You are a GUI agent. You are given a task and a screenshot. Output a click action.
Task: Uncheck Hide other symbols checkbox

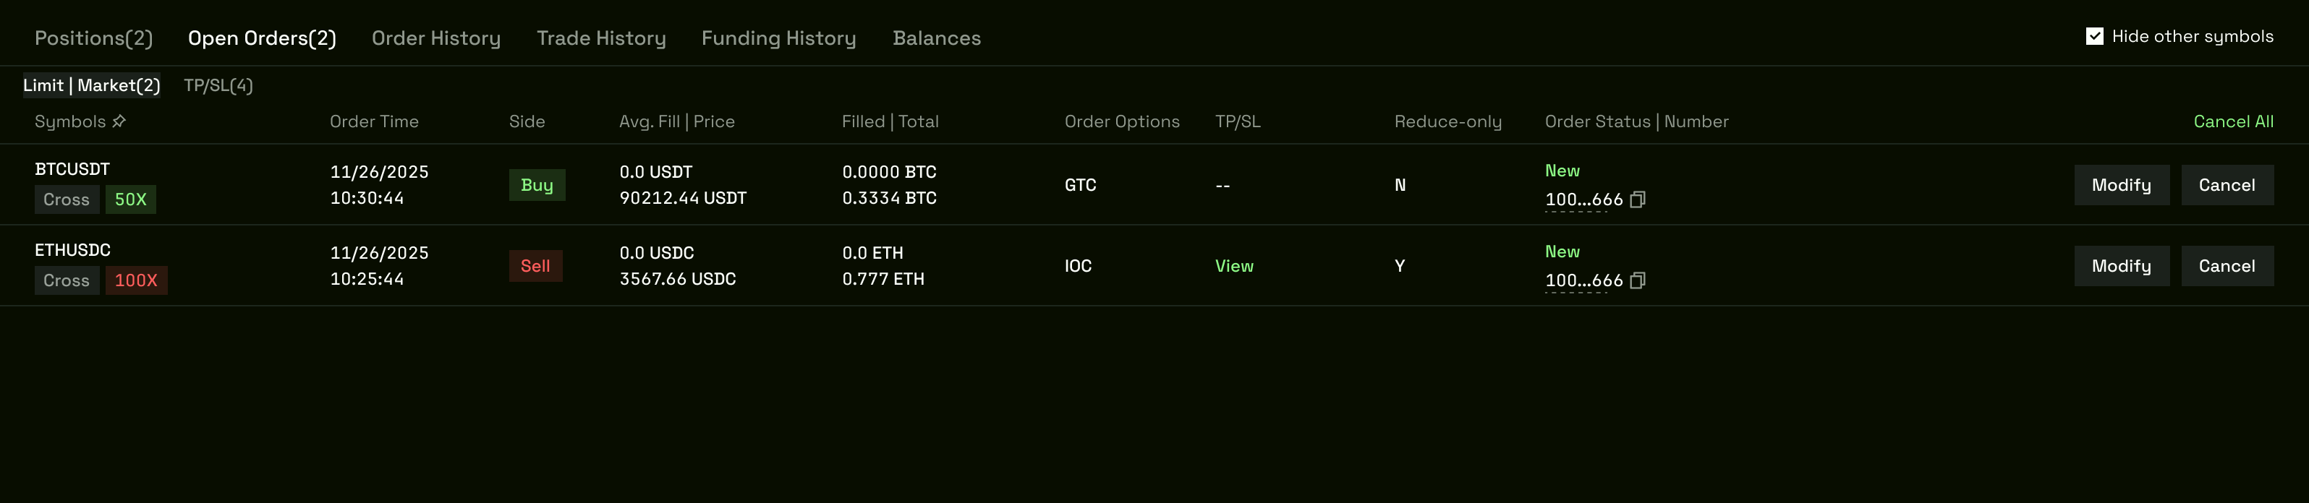[x=2094, y=37]
